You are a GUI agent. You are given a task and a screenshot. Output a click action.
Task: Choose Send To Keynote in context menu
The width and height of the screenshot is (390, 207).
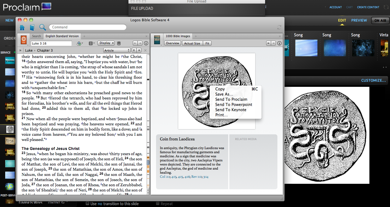[x=235, y=110]
